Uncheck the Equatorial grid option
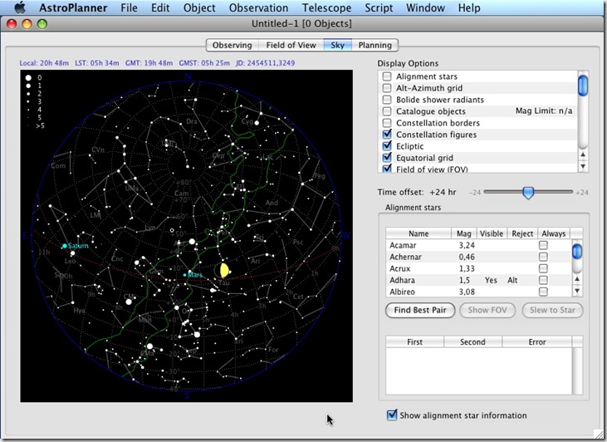 [x=387, y=158]
